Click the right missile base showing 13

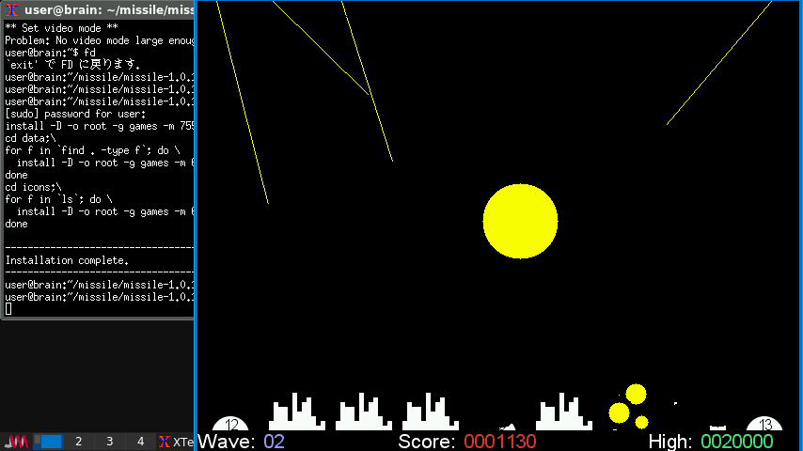764,425
